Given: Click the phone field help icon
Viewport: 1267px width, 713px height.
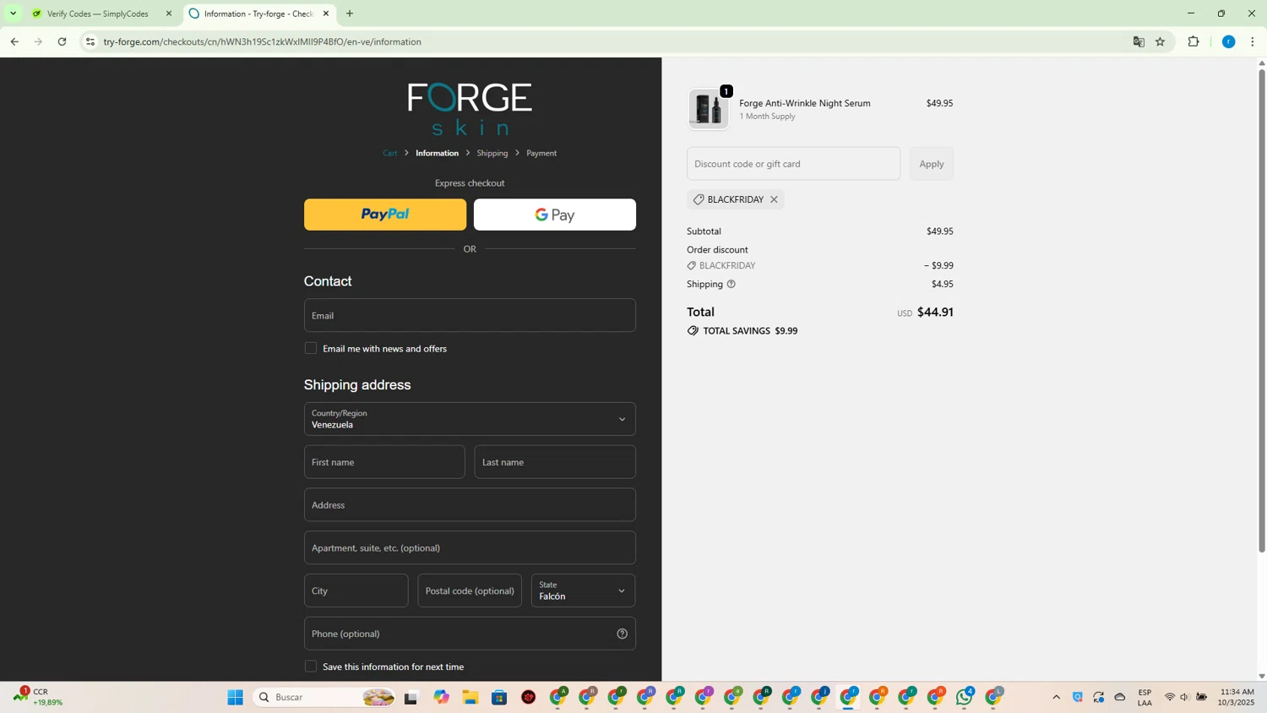Looking at the screenshot, I should tap(623, 634).
